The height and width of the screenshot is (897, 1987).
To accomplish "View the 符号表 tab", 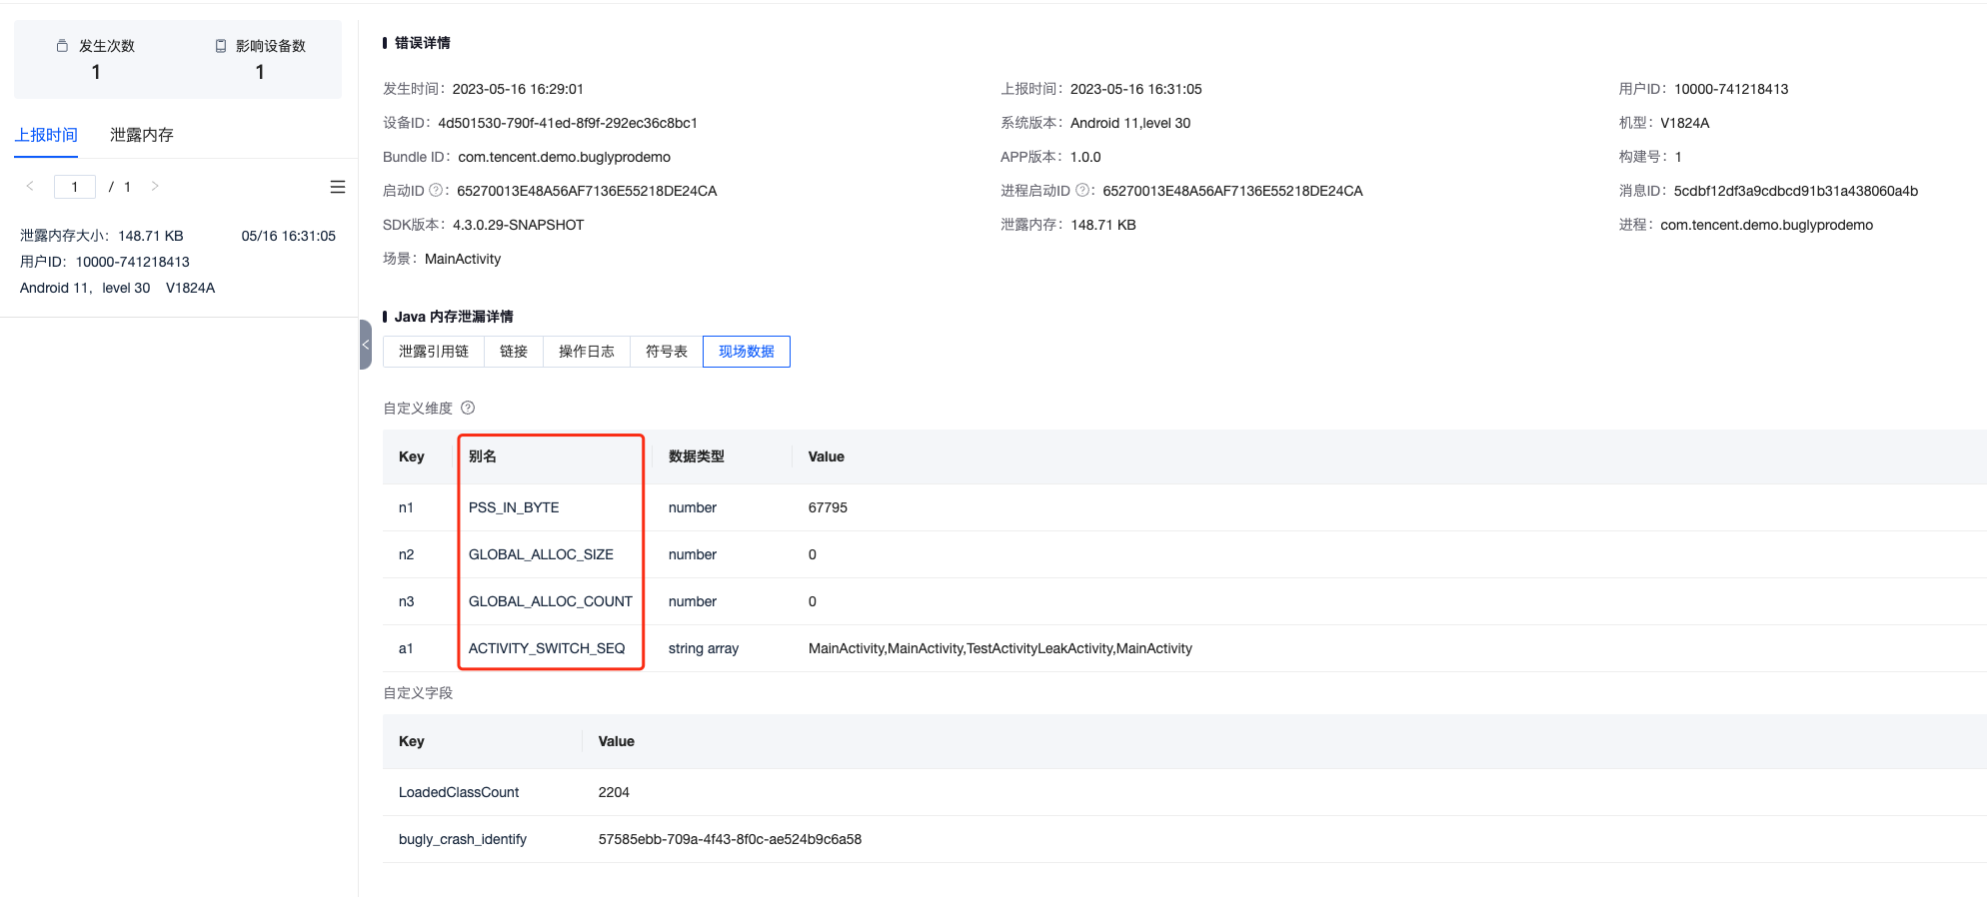I will [x=666, y=352].
